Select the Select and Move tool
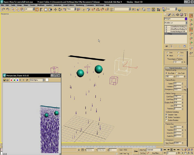 (x=55, y=9)
